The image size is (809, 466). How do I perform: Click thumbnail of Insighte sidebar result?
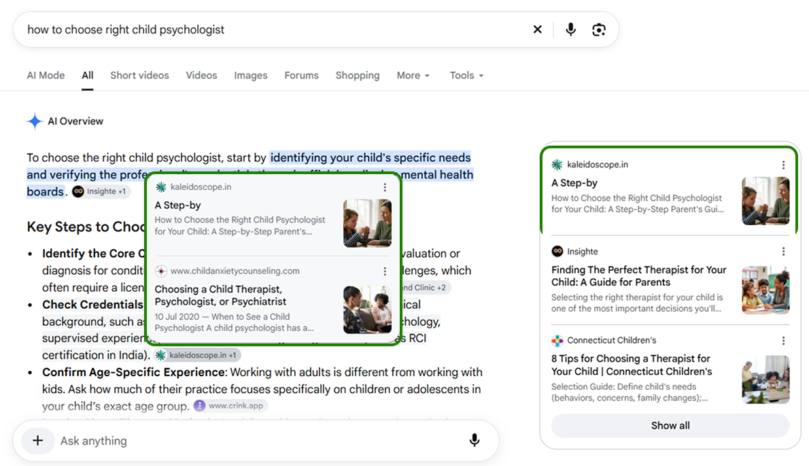pyautogui.click(x=765, y=290)
